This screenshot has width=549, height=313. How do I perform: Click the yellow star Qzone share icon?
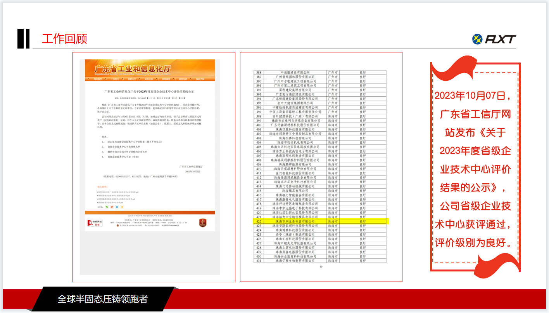(122, 207)
